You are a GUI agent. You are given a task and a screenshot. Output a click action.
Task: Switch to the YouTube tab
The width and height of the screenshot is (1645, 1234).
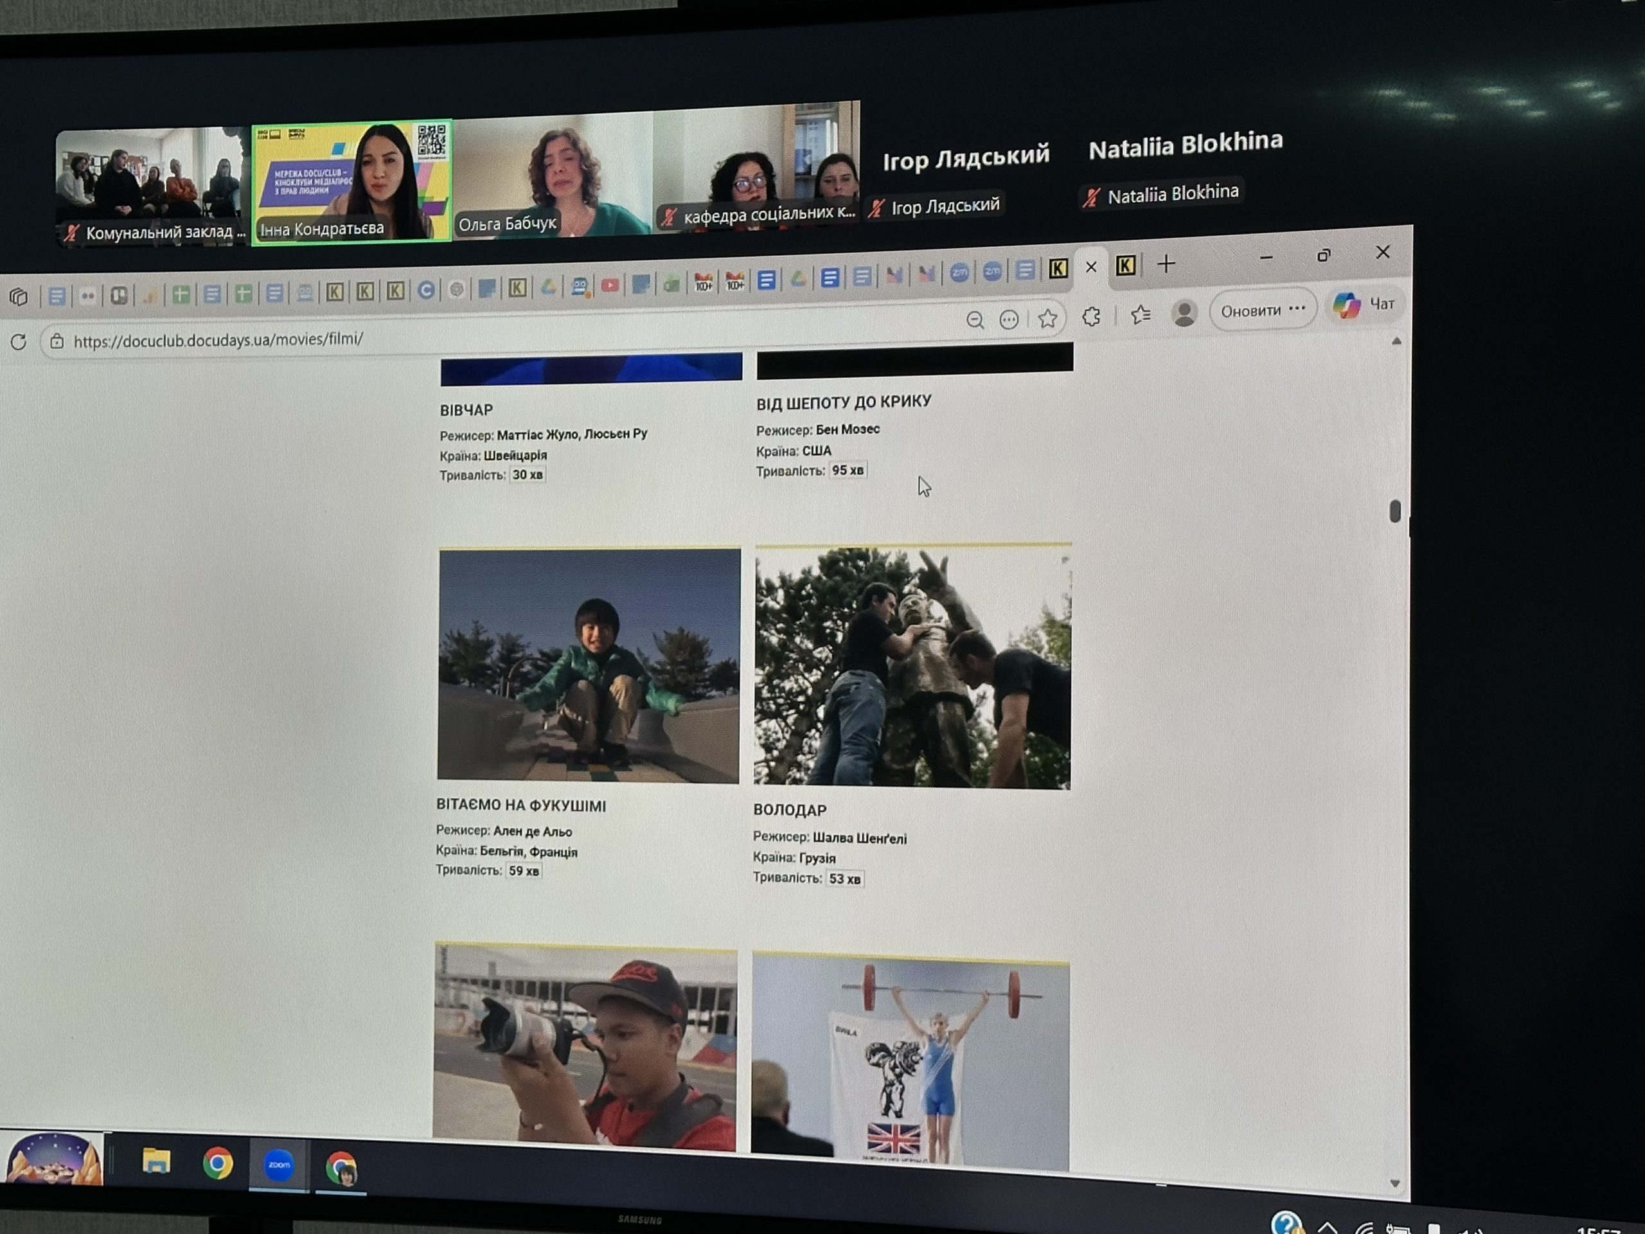[610, 285]
